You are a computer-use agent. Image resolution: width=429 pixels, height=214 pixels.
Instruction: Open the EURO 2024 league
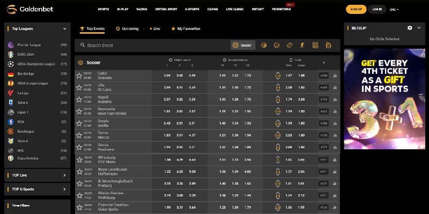click(26, 55)
